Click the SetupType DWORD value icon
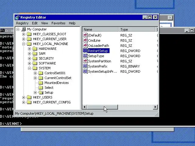195x146 pixels. 85,56
